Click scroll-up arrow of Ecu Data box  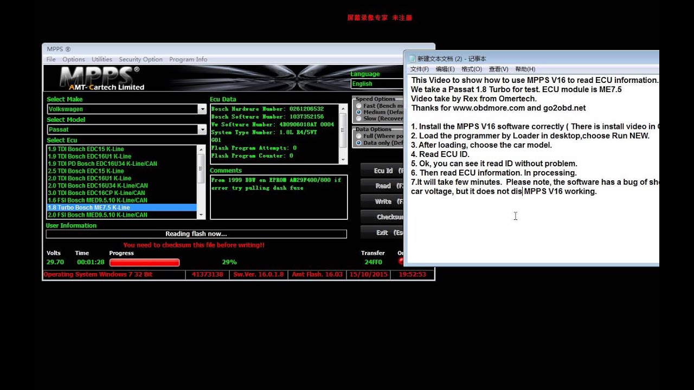point(343,109)
